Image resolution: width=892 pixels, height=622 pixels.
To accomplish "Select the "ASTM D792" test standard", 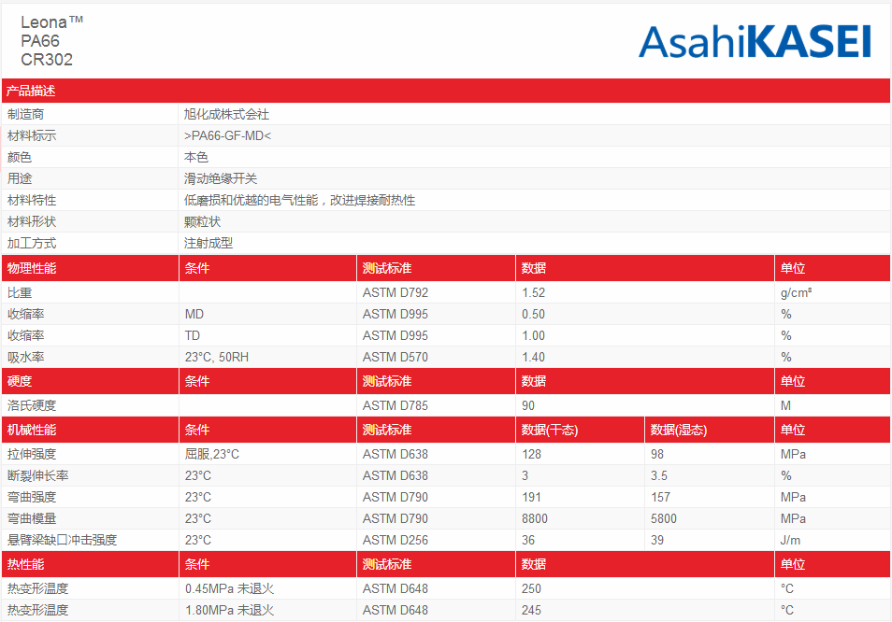I will click(x=396, y=292).
